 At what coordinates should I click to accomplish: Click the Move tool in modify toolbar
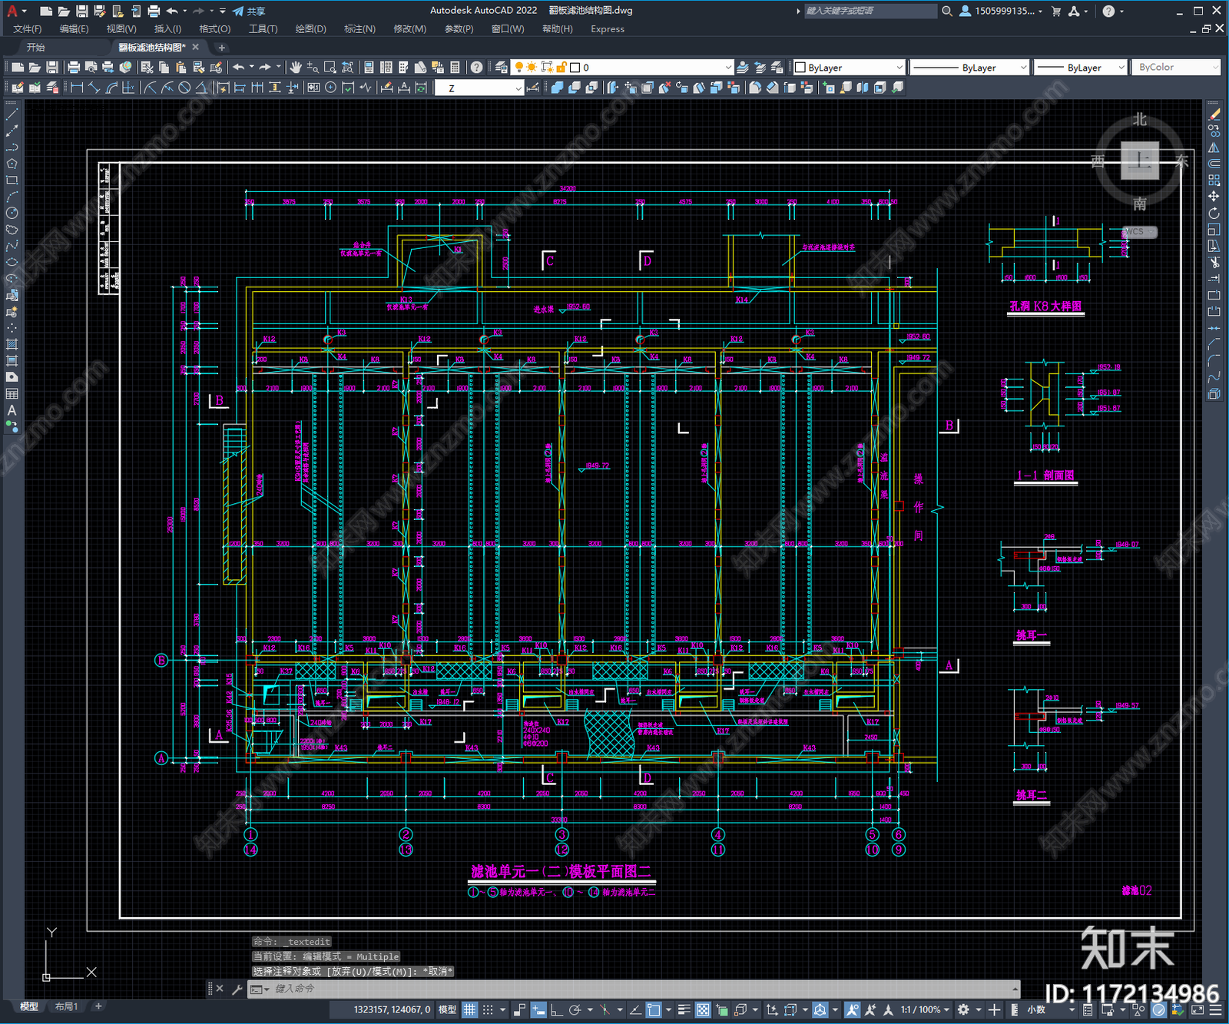(x=1214, y=197)
